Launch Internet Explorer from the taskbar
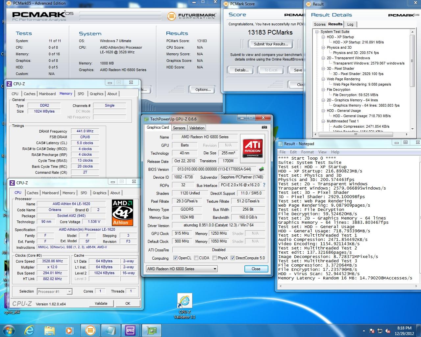Image resolution: width=421 pixels, height=337 pixels. [30, 330]
